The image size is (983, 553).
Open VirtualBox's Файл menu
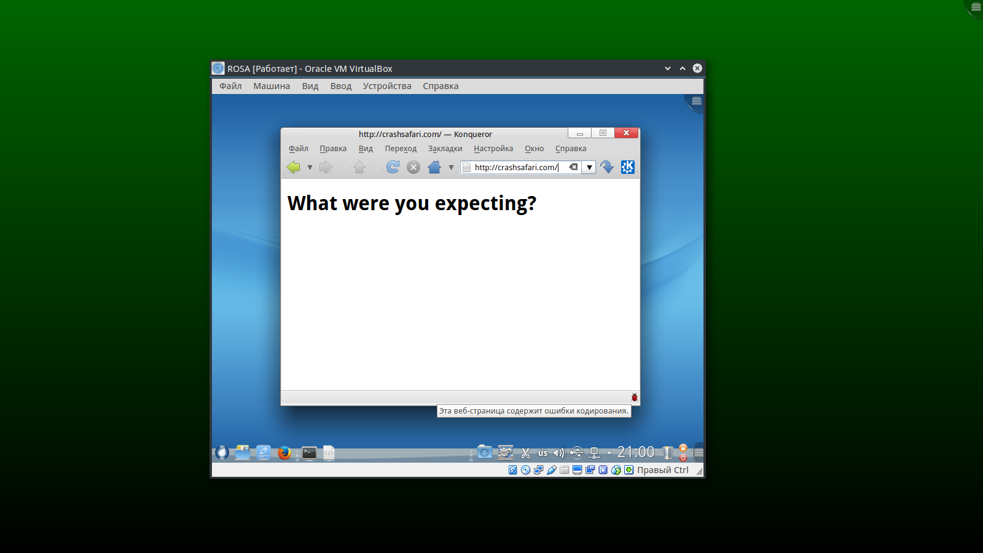230,86
